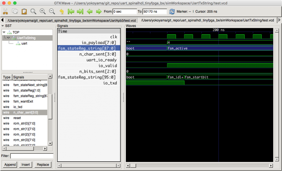Image resolution: width=282 pixels, height=171 pixels.
Task: Click the Filter input field
Action: (32, 156)
